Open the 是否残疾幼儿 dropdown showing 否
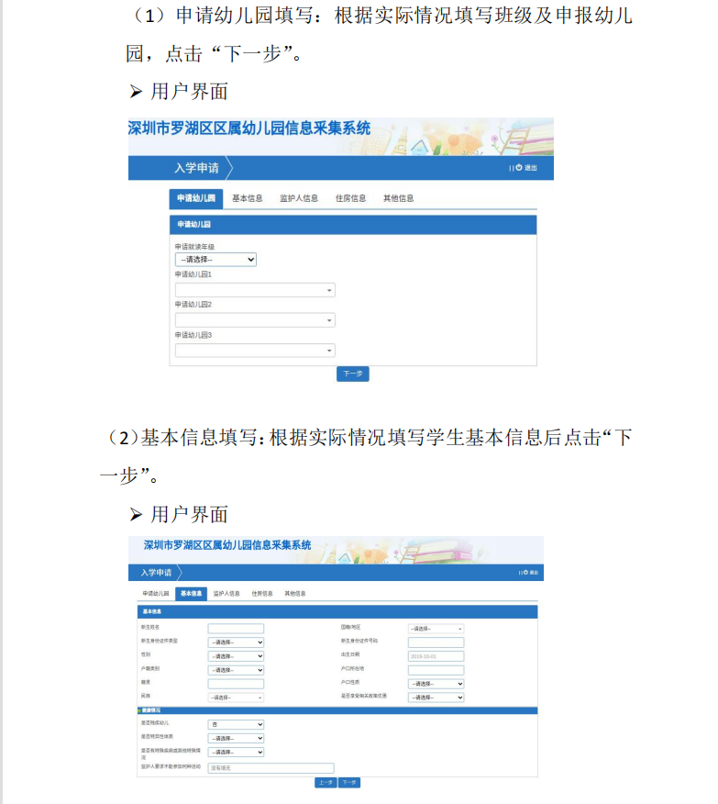Image resolution: width=718 pixels, height=804 pixels. pyautogui.click(x=236, y=724)
